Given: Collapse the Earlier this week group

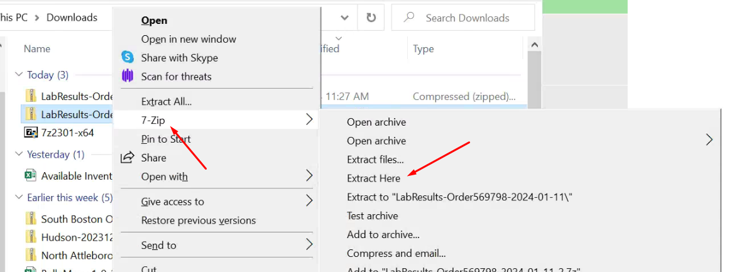Looking at the screenshot, I should click(19, 198).
